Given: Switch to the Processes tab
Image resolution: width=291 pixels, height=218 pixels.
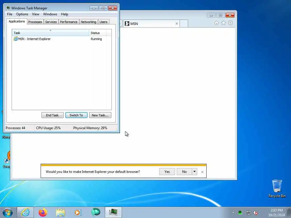Looking at the screenshot, I should coord(35,22).
